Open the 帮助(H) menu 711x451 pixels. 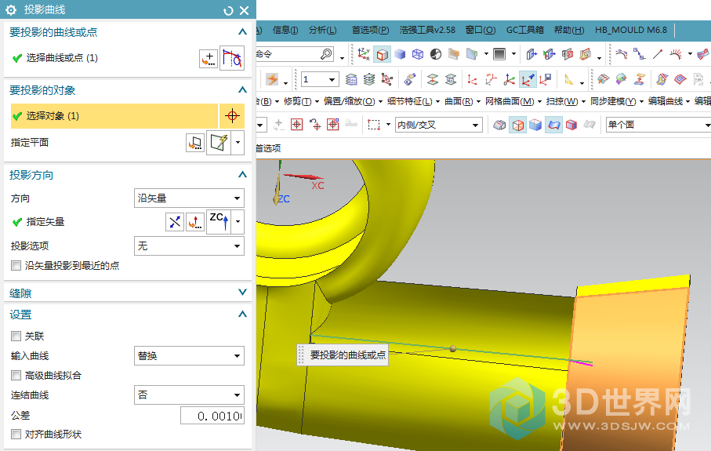(569, 30)
